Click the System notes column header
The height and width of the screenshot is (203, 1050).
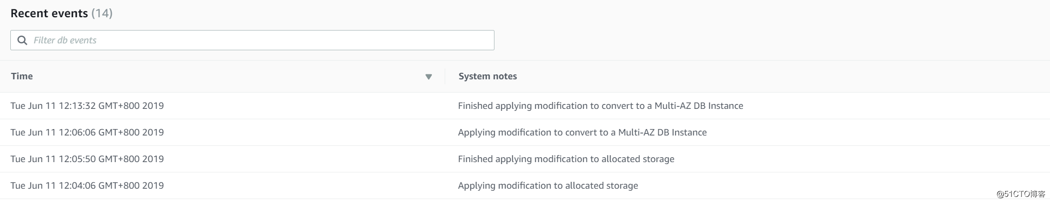488,76
